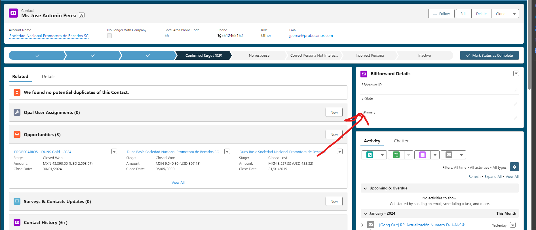
Task: Select the Inactive status step
Action: tap(424, 56)
